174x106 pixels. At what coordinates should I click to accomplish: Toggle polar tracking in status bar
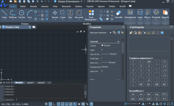(59, 104)
